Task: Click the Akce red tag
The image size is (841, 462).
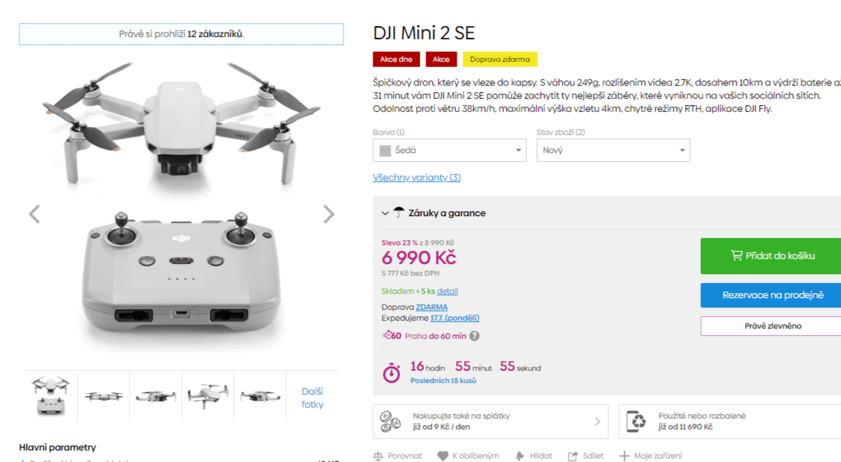Action: 441,59
